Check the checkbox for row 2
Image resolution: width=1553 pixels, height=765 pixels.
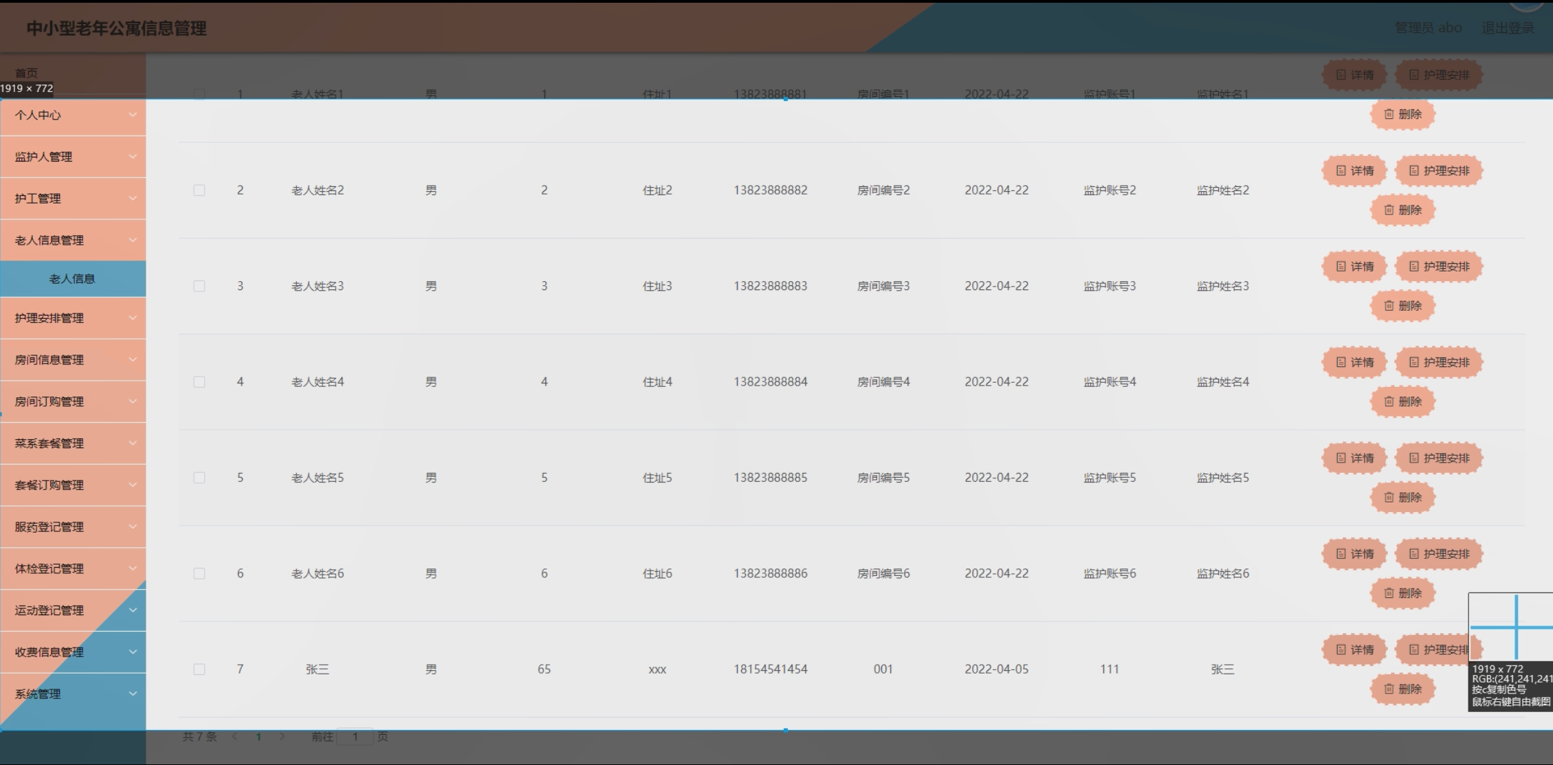coord(199,190)
